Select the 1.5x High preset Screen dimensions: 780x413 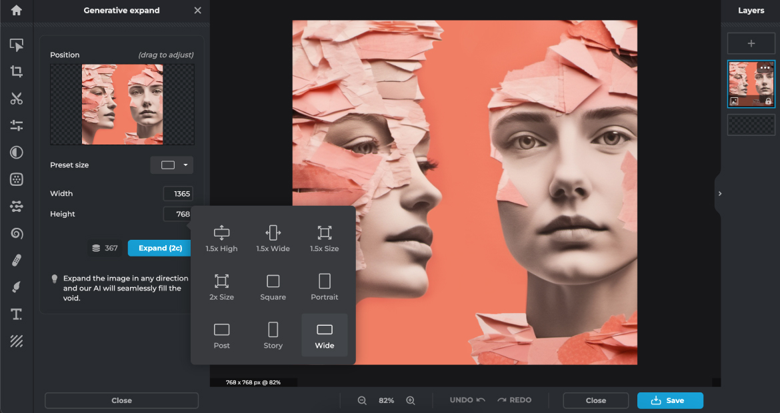pyautogui.click(x=221, y=238)
